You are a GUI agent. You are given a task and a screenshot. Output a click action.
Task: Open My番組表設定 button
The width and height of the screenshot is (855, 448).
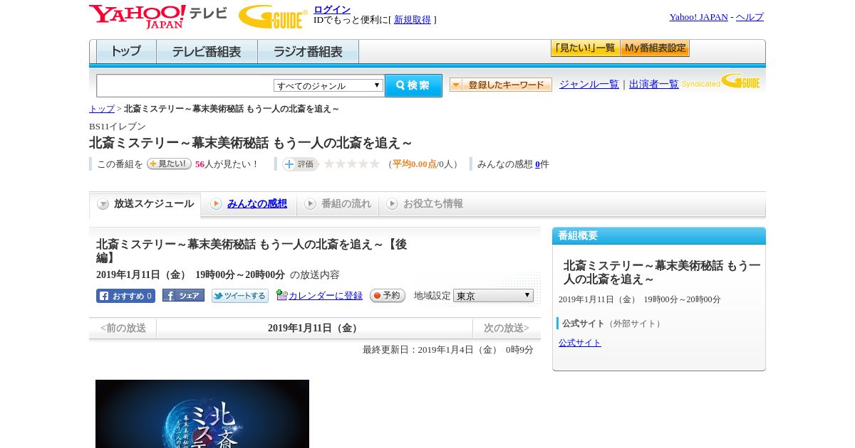(x=655, y=48)
